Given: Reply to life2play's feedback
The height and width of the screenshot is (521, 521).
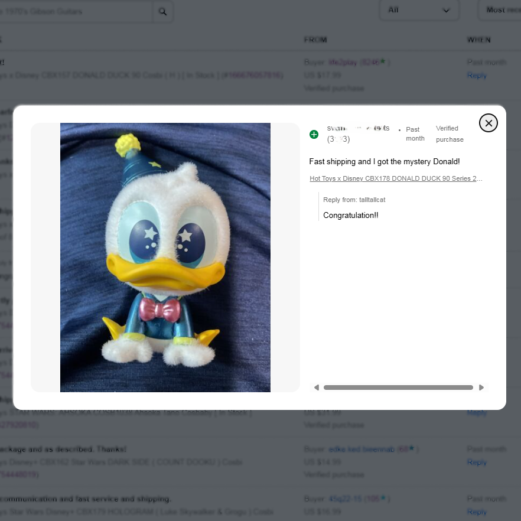Looking at the screenshot, I should pos(477,76).
